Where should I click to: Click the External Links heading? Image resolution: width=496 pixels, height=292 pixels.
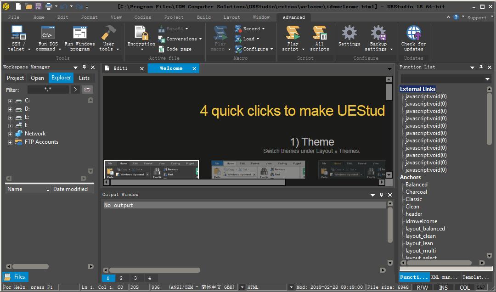point(417,89)
